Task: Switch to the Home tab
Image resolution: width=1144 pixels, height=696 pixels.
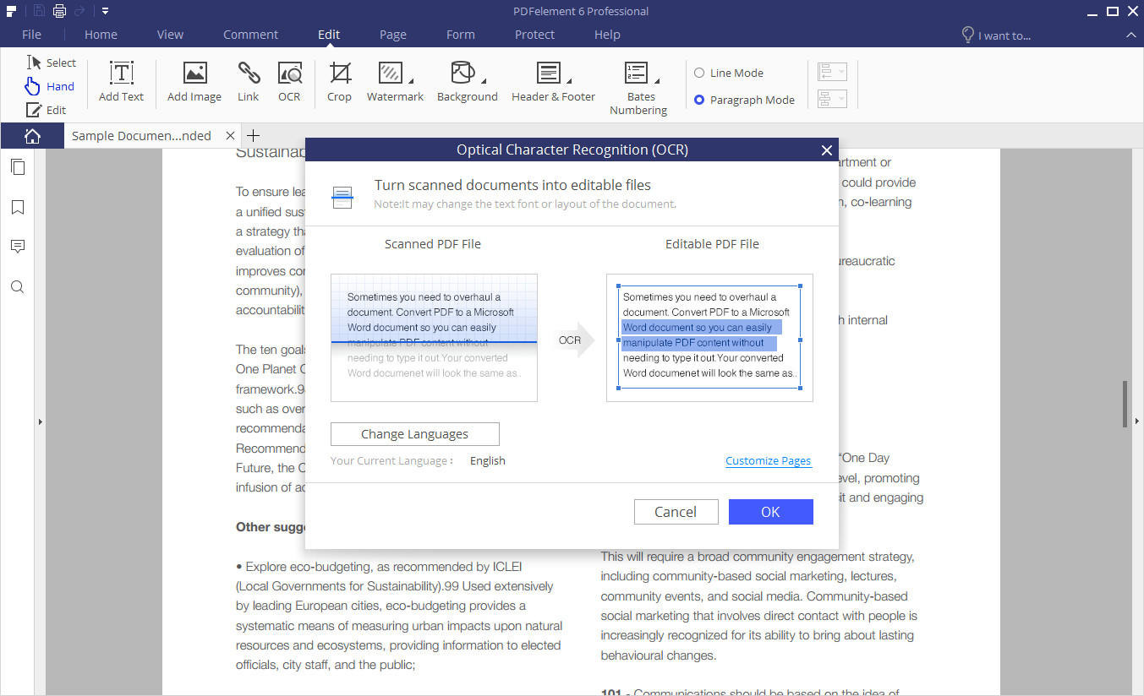Action: [101, 35]
